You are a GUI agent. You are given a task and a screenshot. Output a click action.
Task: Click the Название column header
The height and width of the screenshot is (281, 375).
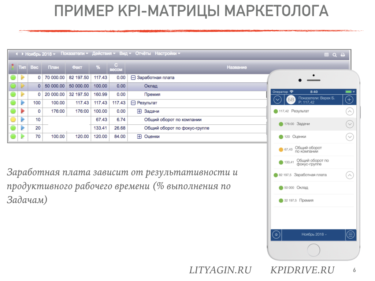point(237,67)
